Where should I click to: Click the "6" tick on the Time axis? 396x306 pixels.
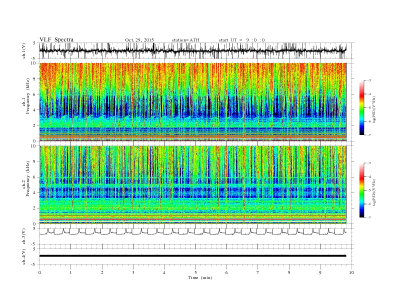click(x=226, y=272)
